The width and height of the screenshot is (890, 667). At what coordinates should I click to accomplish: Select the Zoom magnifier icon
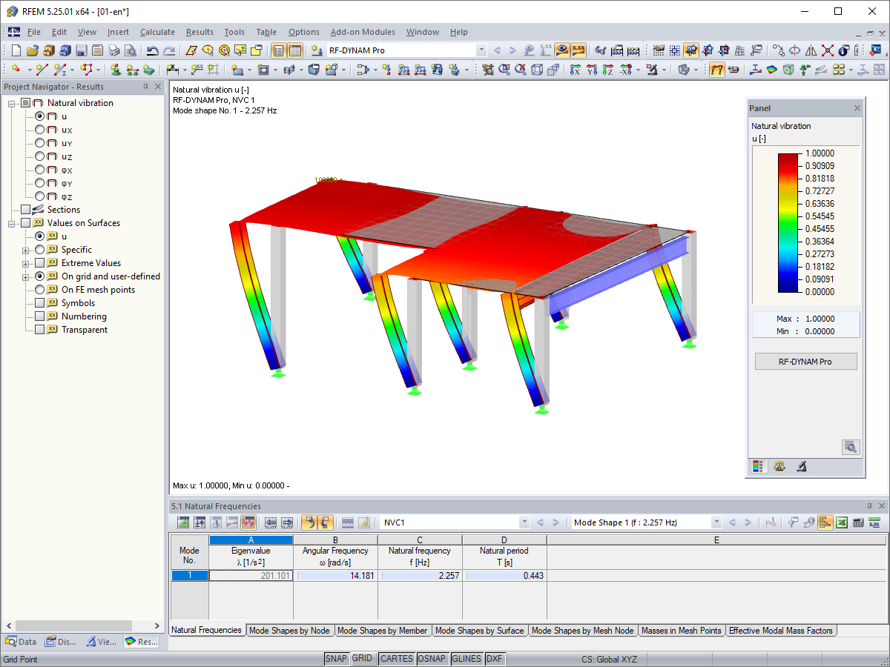(503, 72)
